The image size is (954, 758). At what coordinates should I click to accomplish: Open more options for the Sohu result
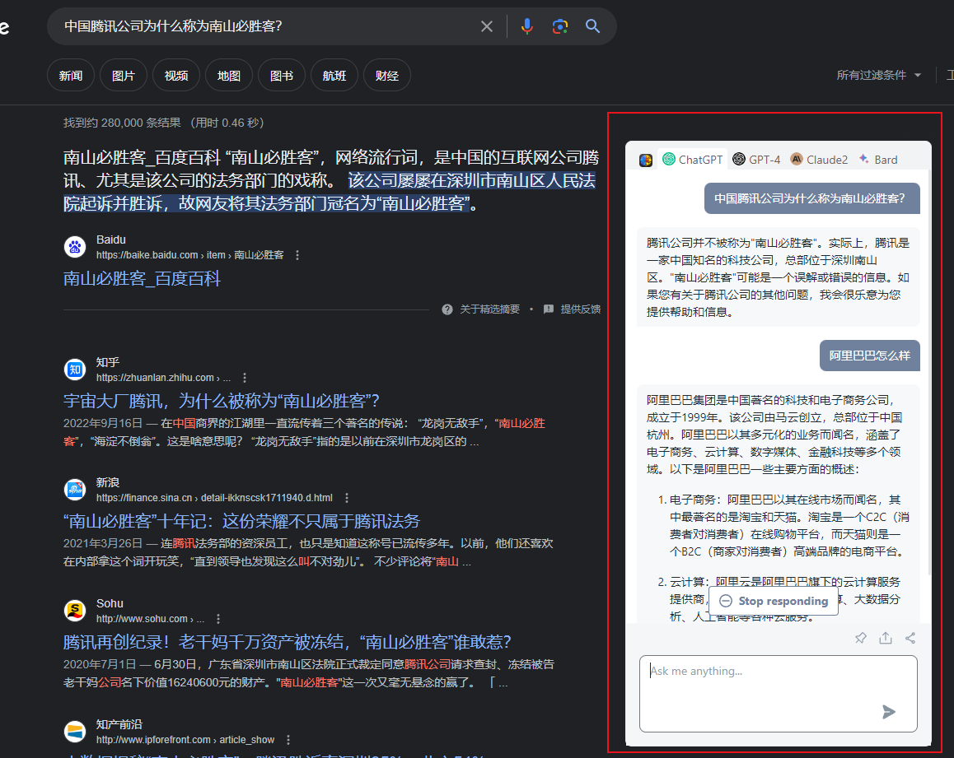pyautogui.click(x=218, y=619)
